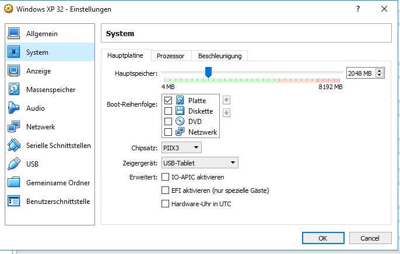Check EFI aktivieren option

coord(166,190)
